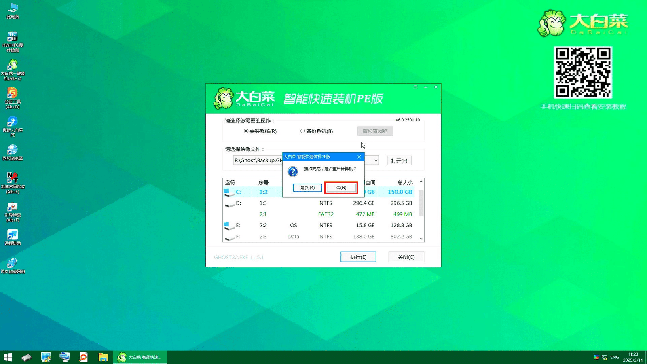Click the monitor settings taskbar icon
Image resolution: width=647 pixels, height=364 pixels.
coord(46,357)
